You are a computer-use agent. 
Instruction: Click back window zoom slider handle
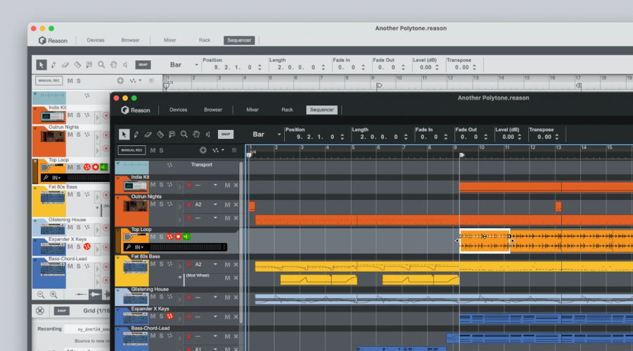click(95, 295)
